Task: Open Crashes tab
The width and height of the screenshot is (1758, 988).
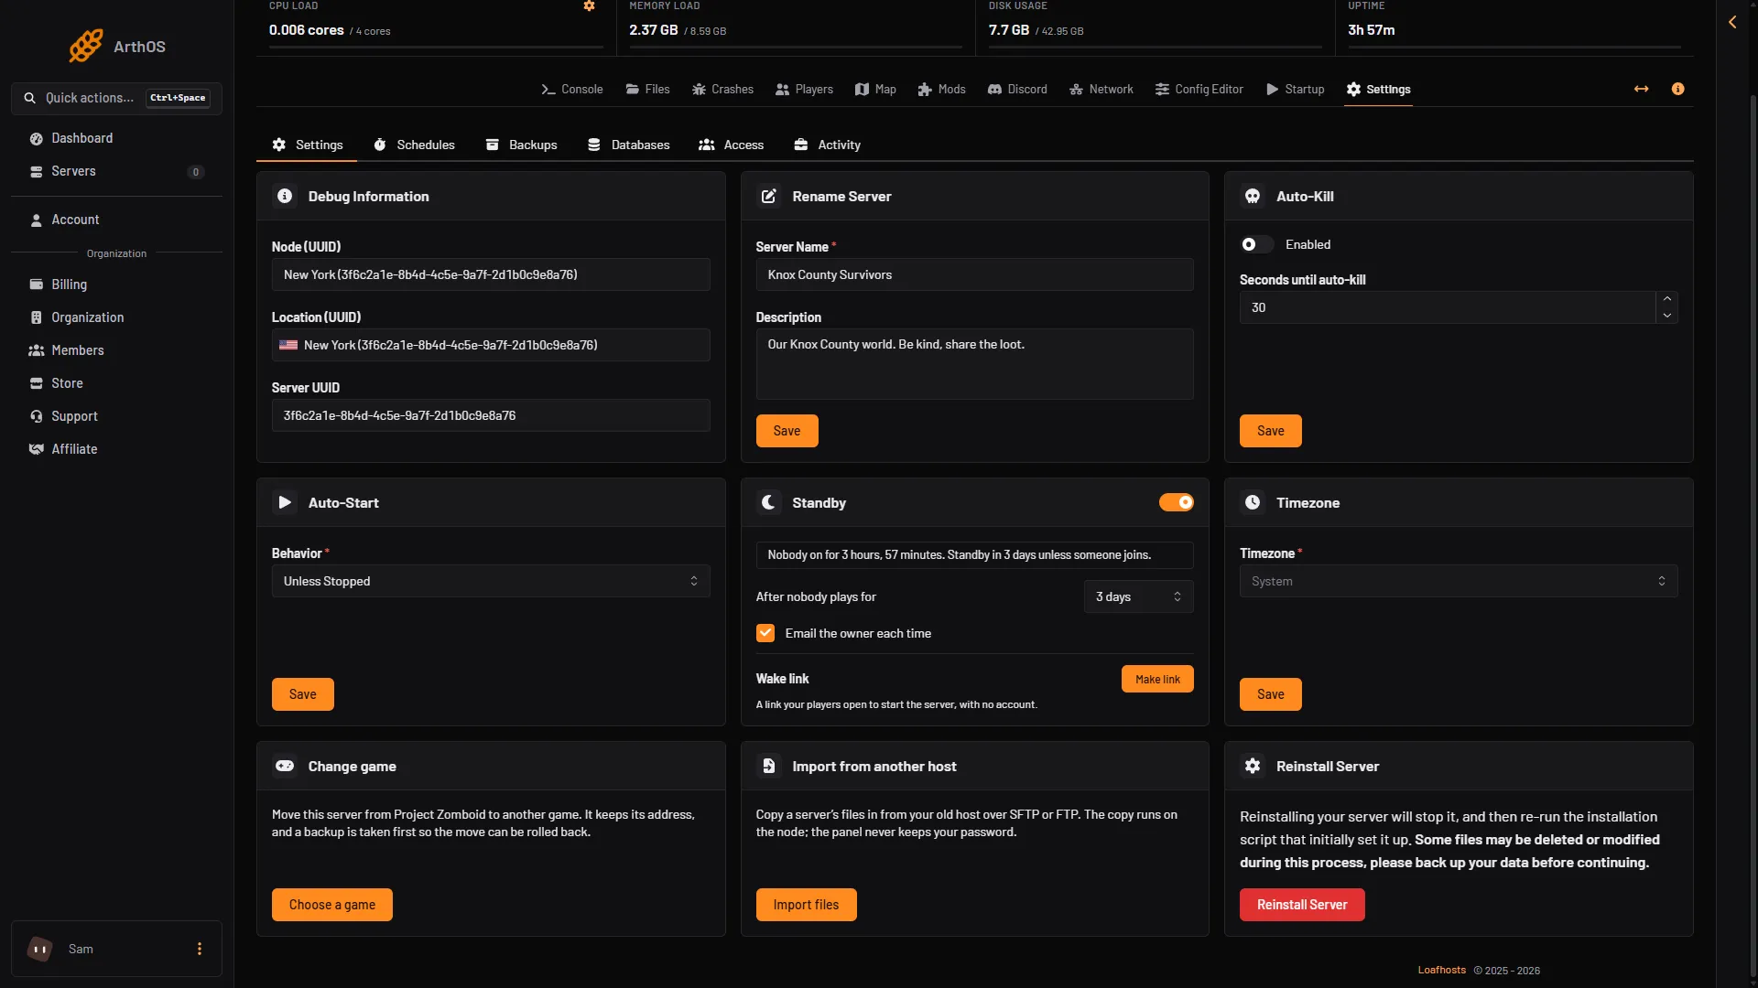Action: click(722, 89)
